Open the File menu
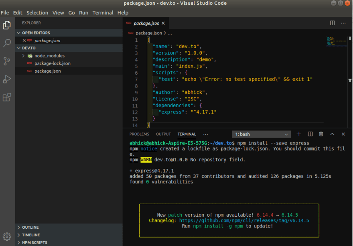 pyautogui.click(x=5, y=12)
